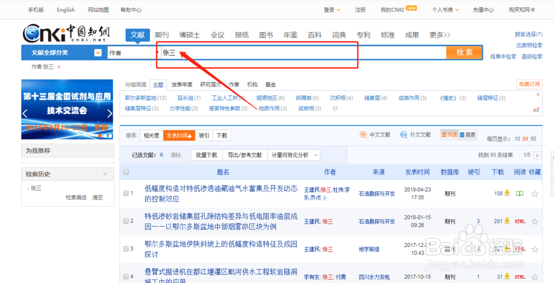Viewport: 554px width, 283px height.
Task: Select all results checkbox in header
Action: coord(126,172)
